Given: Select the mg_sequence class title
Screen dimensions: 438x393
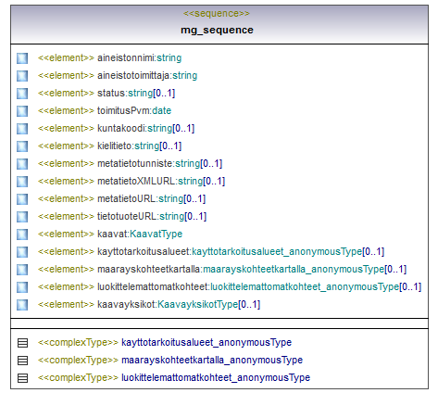Looking at the screenshot, I should [217, 30].
